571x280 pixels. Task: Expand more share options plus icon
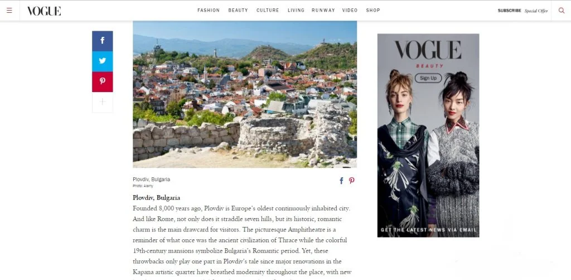pos(103,102)
